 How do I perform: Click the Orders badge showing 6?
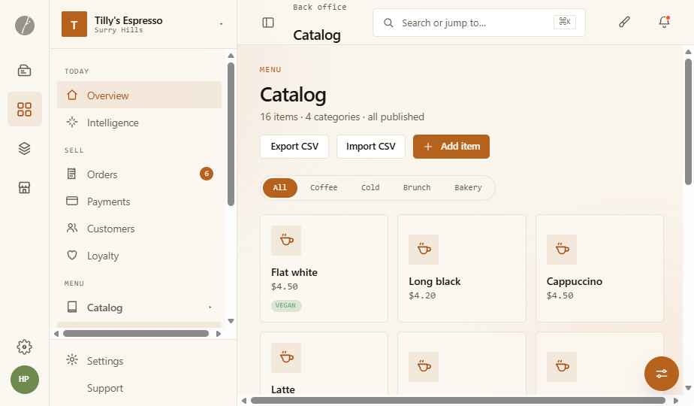click(207, 174)
